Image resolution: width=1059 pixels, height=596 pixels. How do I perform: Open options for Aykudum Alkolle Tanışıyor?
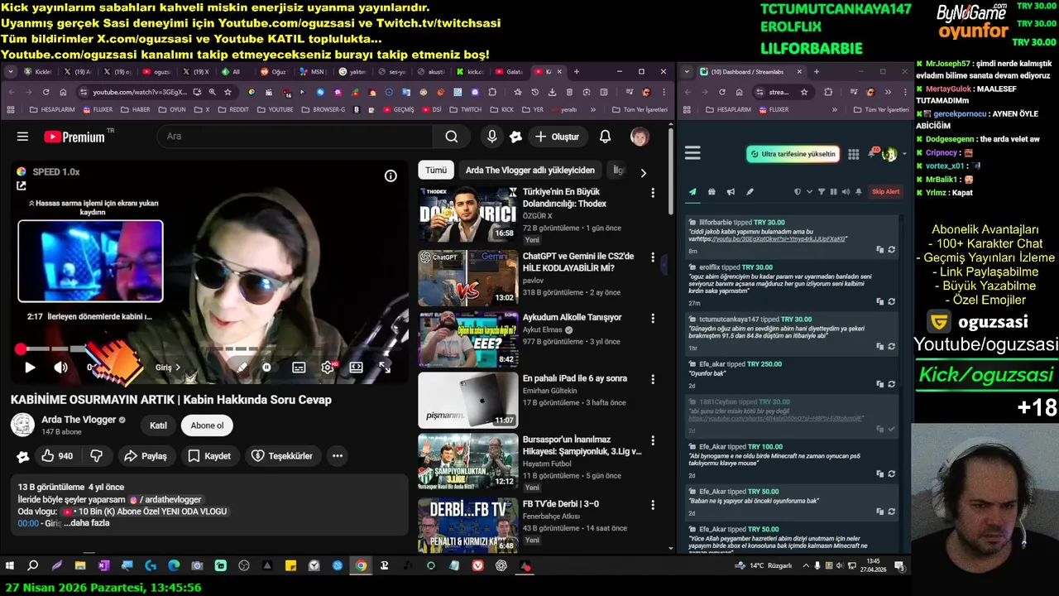click(x=653, y=319)
